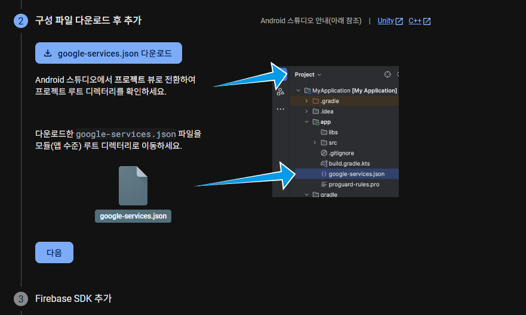Click the large google-services.json file icon
526x315 pixels.
(133, 186)
